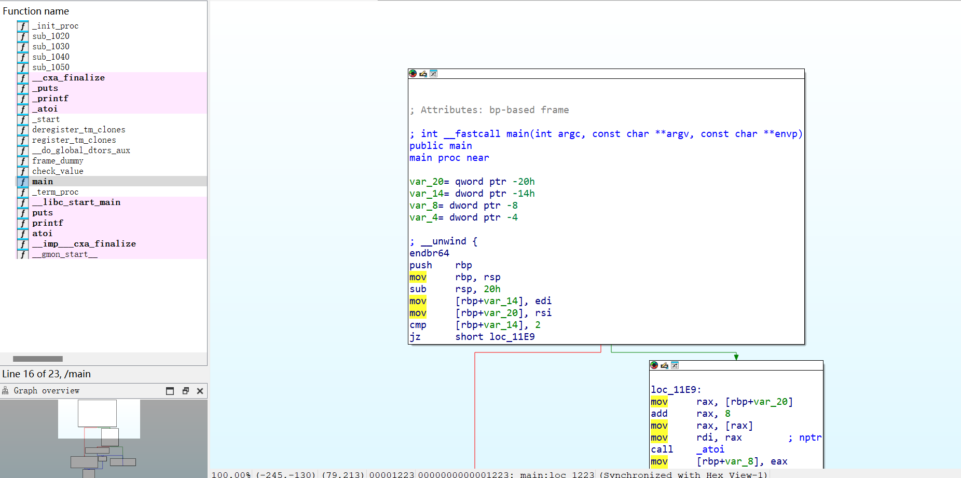Click the '100.00%' zoom status entry
Image resolution: width=961 pixels, height=478 pixels.
point(231,474)
